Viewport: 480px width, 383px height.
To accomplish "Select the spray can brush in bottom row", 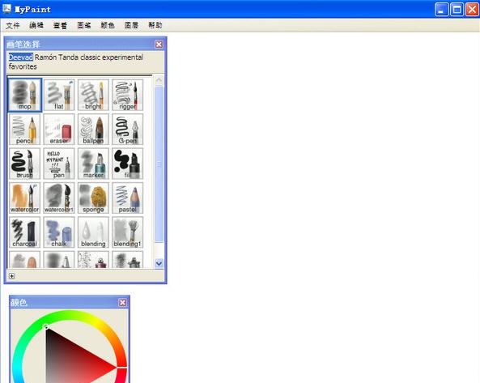I will click(93, 260).
